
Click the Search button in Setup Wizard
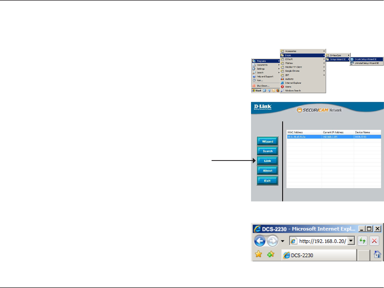click(268, 151)
